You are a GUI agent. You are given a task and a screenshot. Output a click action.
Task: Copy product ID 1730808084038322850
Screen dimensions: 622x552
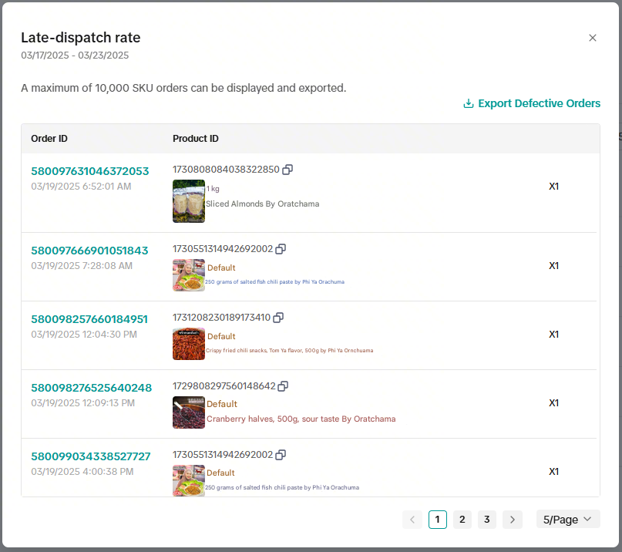pyautogui.click(x=287, y=170)
